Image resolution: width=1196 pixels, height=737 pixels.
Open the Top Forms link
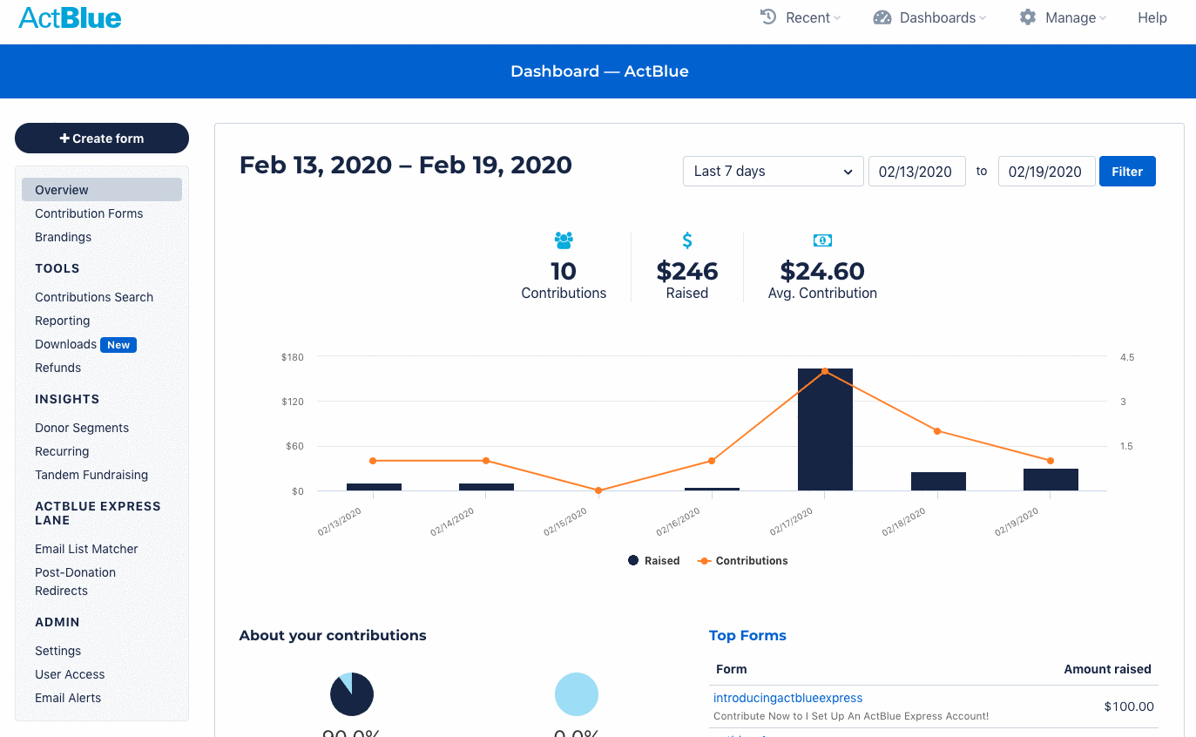coord(747,635)
